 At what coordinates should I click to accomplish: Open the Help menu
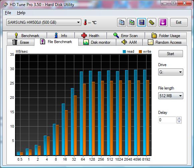pos(21,13)
